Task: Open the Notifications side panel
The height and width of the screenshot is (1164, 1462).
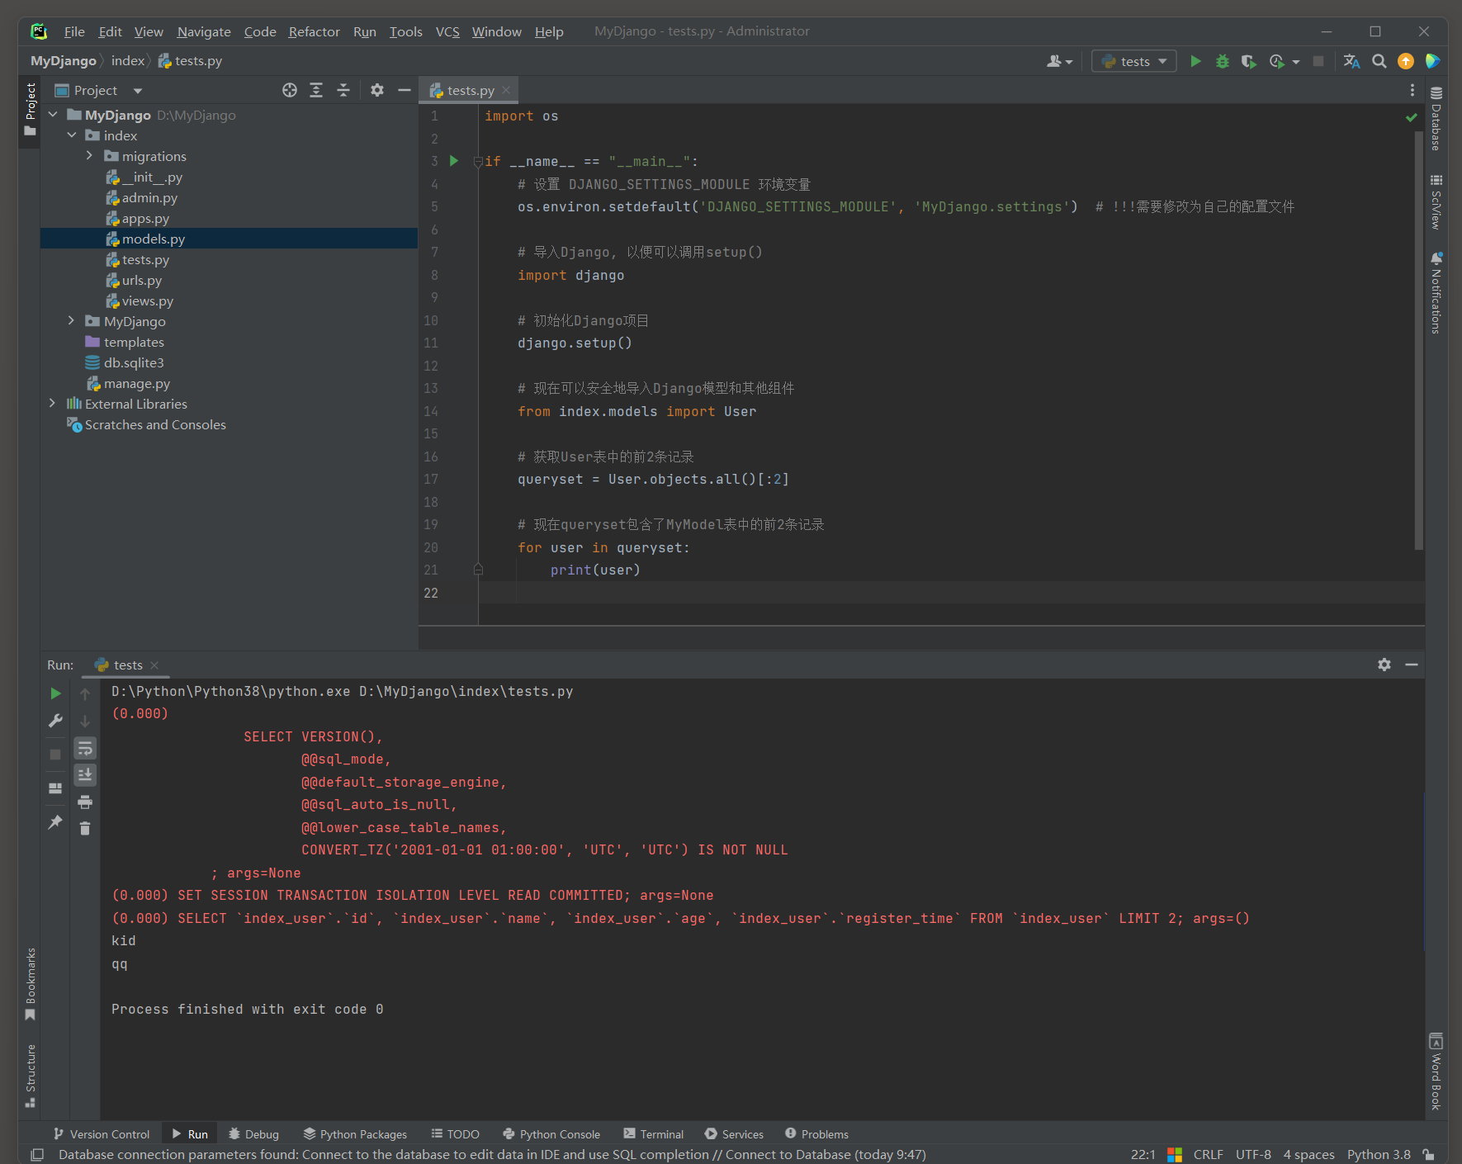Action: (x=1436, y=292)
